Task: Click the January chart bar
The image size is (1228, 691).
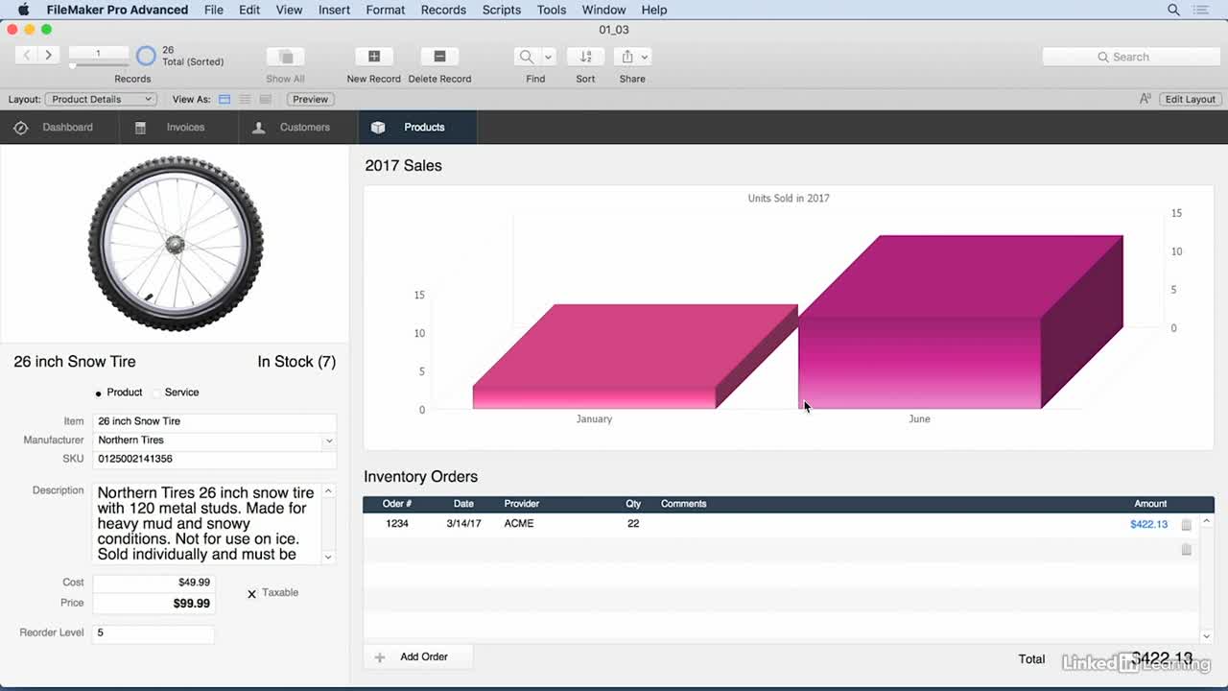Action: tap(635, 359)
